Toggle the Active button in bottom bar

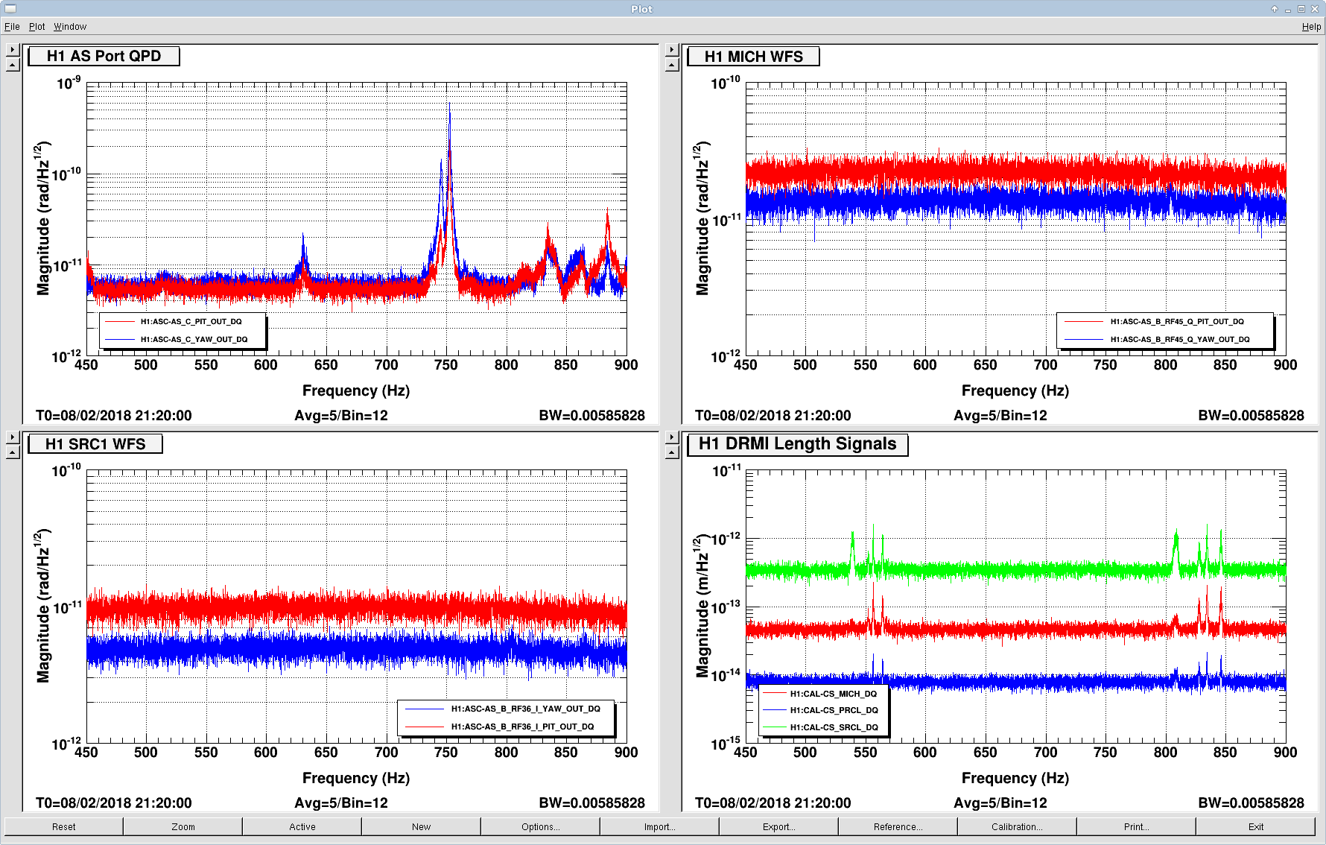click(x=302, y=827)
